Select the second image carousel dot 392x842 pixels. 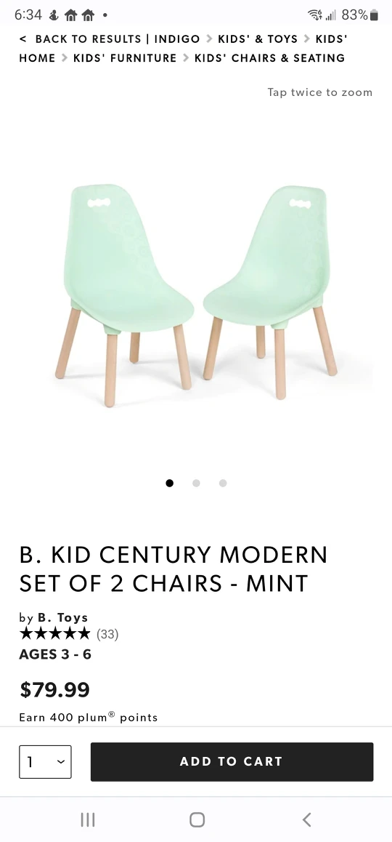pyautogui.click(x=196, y=484)
